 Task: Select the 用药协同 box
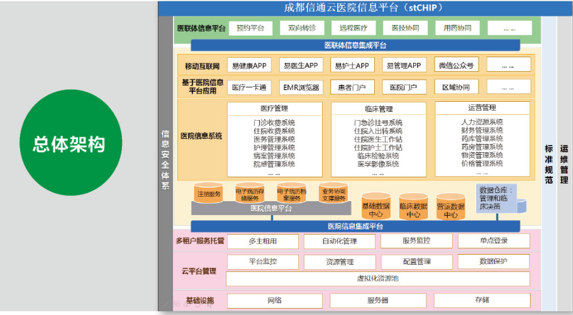457,28
